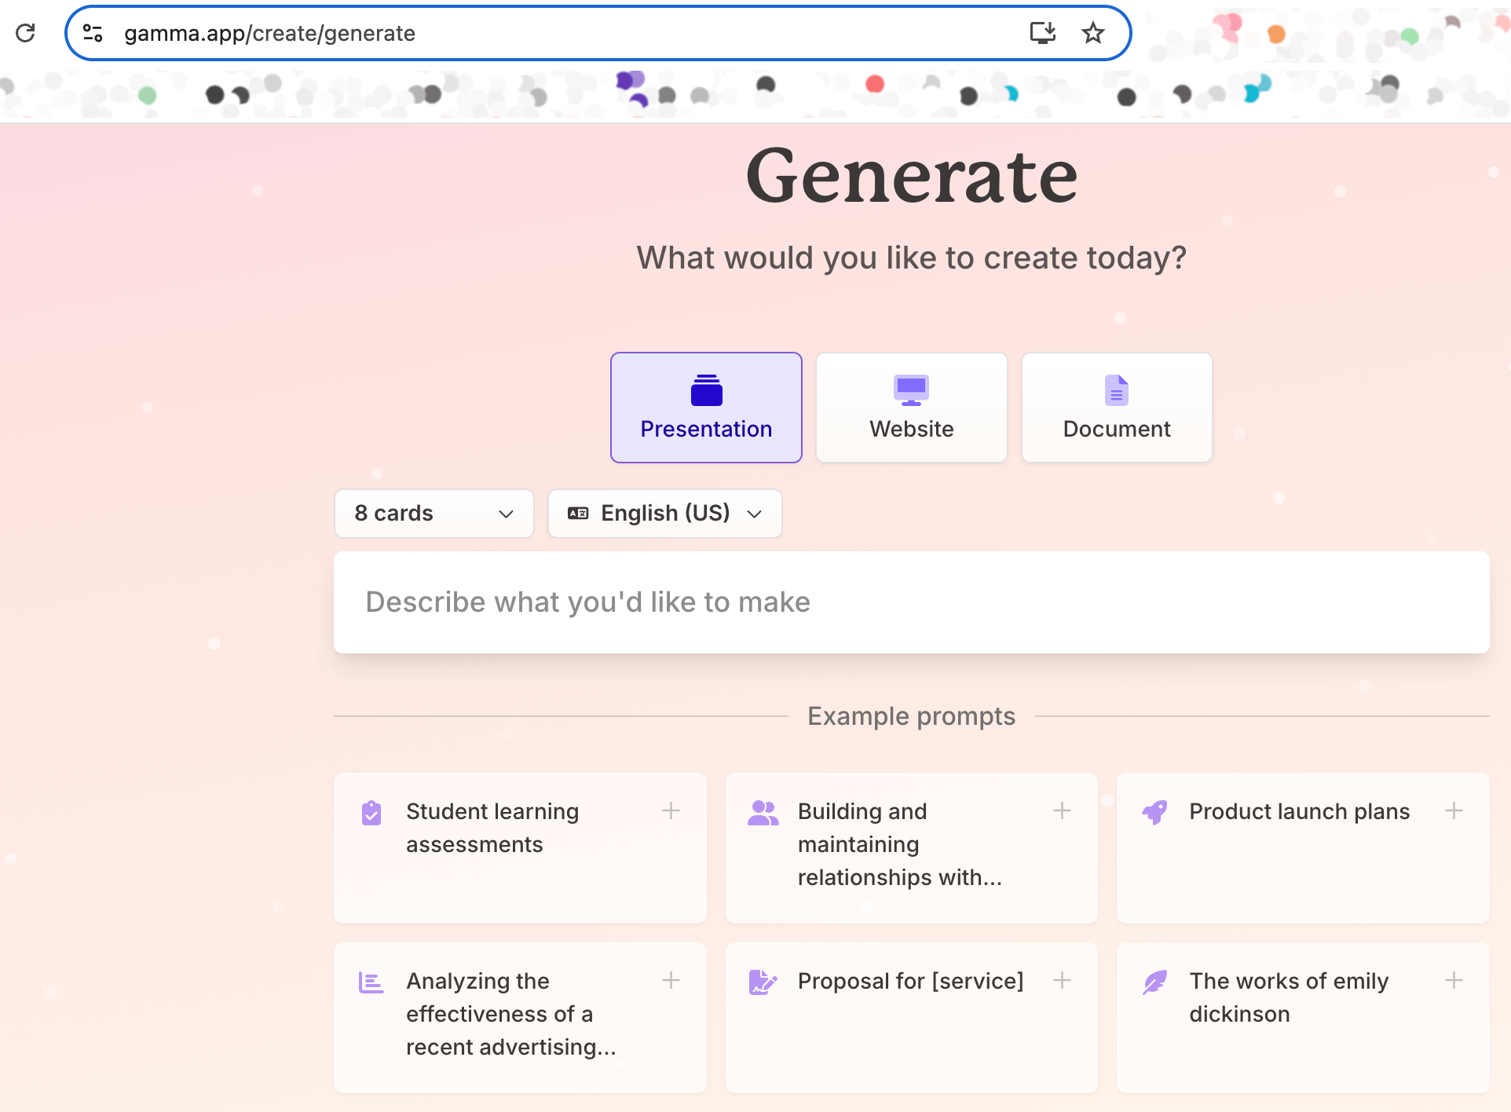Image resolution: width=1511 pixels, height=1112 pixels.
Task: Choose the Student learning assessments prompt
Action: (520, 848)
